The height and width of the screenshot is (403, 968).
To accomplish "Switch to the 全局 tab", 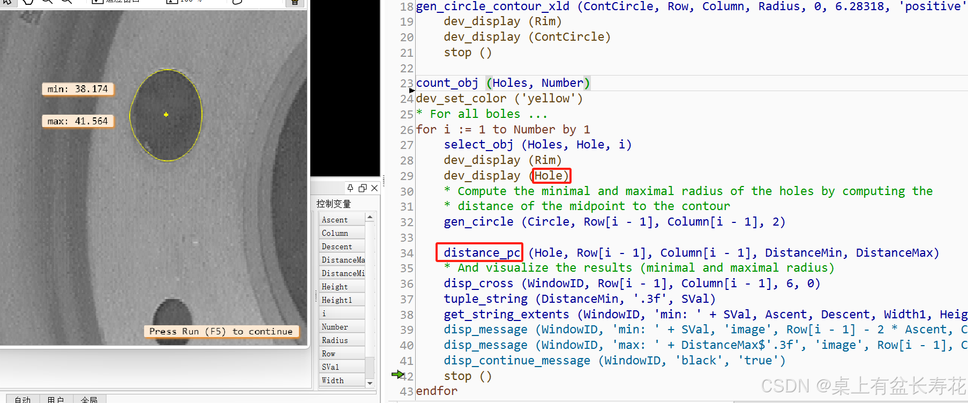I will [89, 399].
